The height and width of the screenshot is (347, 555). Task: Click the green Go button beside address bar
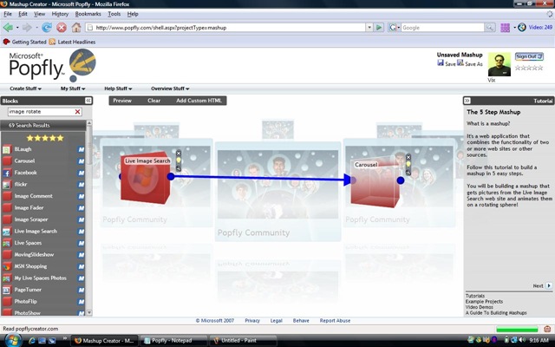[x=379, y=27]
